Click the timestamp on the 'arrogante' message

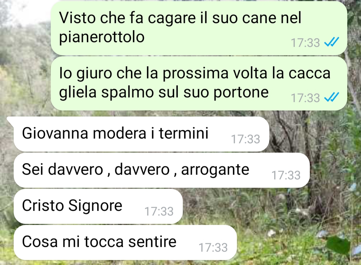(286, 175)
